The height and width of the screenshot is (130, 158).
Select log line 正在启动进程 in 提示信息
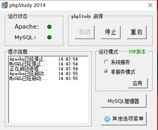pos(44,69)
